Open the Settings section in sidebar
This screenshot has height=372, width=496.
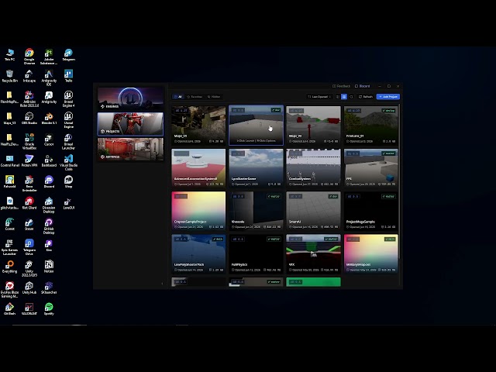click(130, 150)
